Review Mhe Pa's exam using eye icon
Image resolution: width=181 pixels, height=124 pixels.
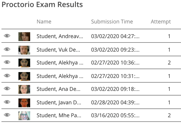7,115
